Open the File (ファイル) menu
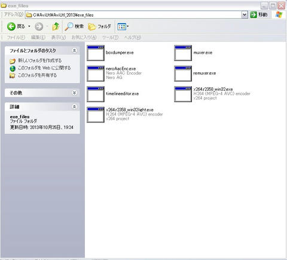The height and width of the screenshot is (260, 287). click(x=16, y=37)
